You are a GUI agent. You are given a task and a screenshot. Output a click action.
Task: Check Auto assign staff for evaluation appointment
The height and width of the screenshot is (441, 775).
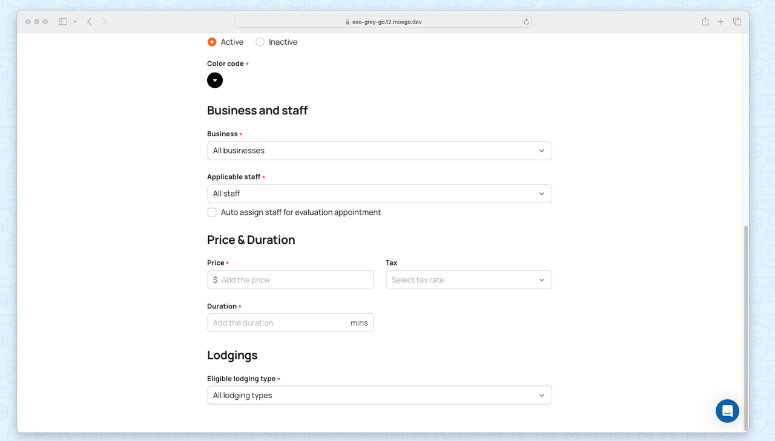[x=212, y=212]
